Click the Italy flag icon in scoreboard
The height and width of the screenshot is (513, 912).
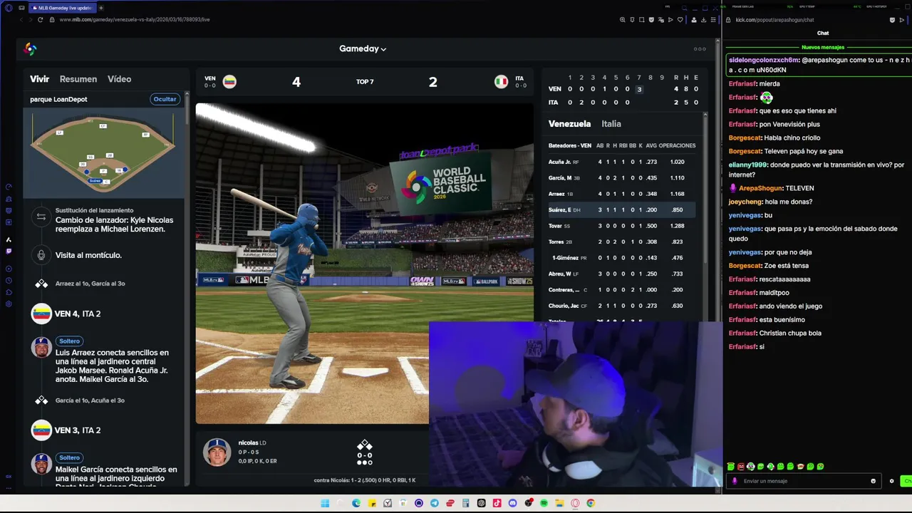502,82
